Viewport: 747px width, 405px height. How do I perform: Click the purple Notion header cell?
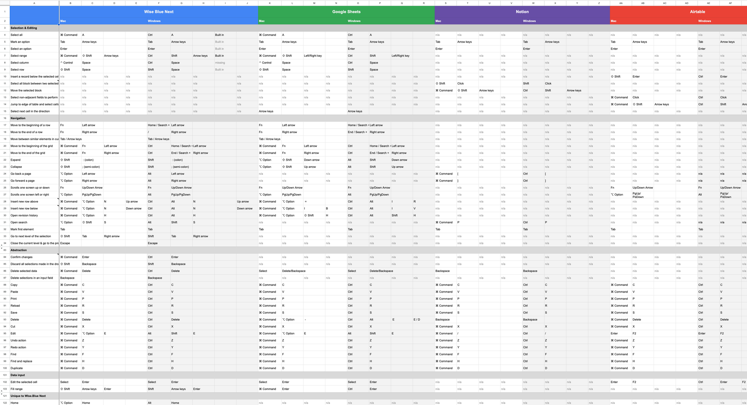[522, 12]
